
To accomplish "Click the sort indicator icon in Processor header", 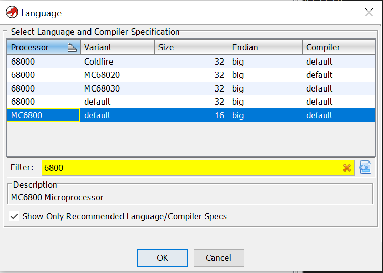I will pos(73,48).
